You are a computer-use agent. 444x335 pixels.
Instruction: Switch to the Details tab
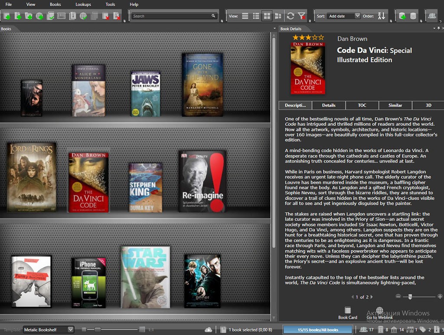pyautogui.click(x=329, y=105)
